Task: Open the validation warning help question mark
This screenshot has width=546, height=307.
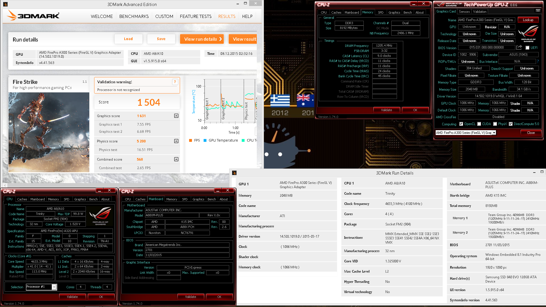Action: click(x=175, y=82)
